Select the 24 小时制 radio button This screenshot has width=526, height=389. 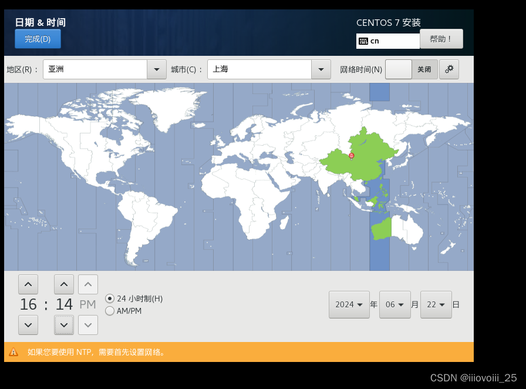point(110,299)
